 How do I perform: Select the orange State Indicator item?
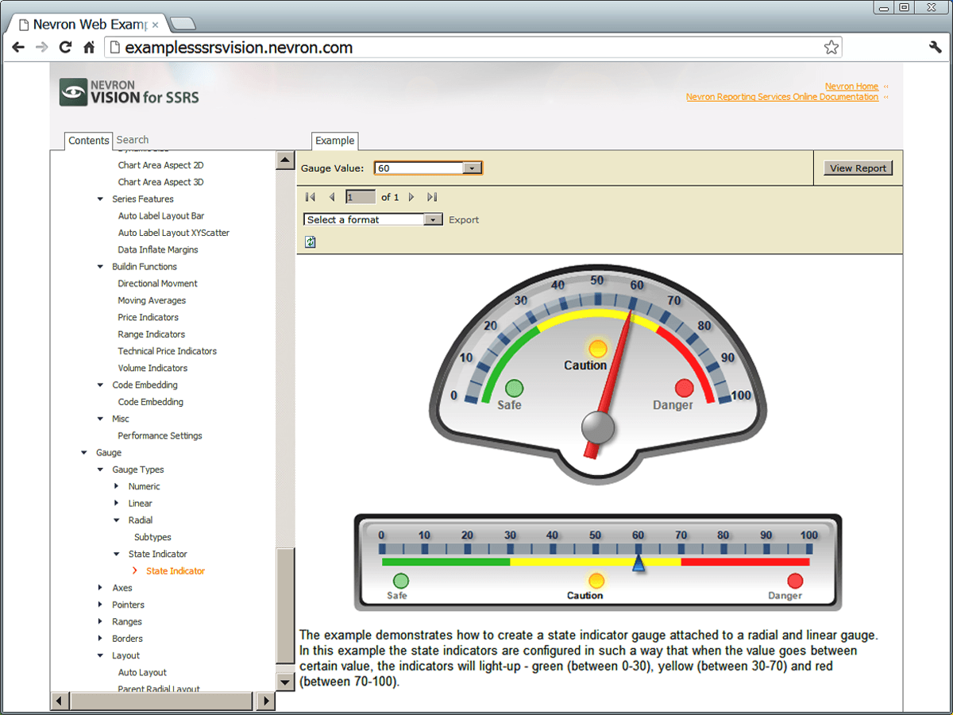(x=176, y=571)
